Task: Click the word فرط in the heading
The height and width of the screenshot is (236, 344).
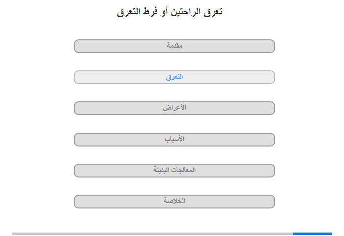Action: click(150, 12)
